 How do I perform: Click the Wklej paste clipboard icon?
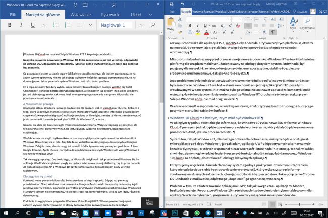coord(171,22)
